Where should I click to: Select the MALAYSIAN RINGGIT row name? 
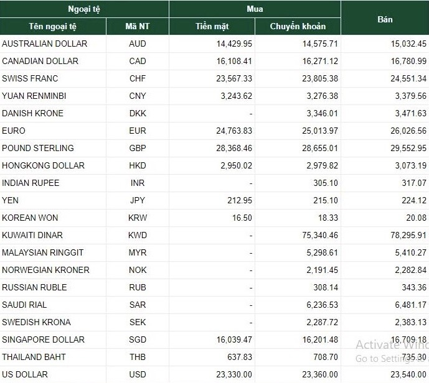43,252
